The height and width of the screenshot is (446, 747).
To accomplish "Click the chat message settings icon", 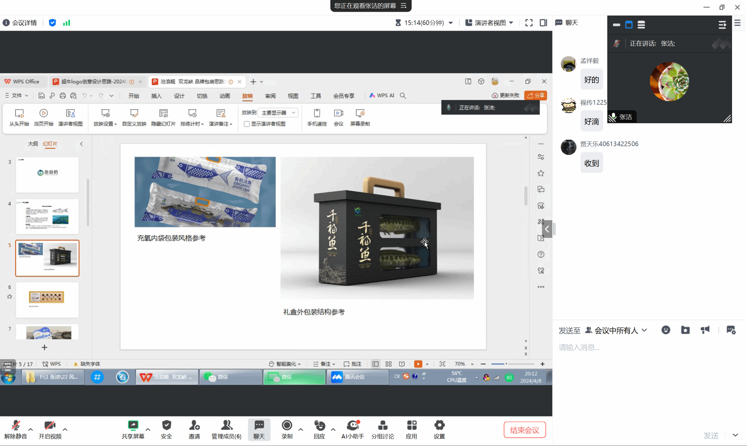I will [731, 330].
